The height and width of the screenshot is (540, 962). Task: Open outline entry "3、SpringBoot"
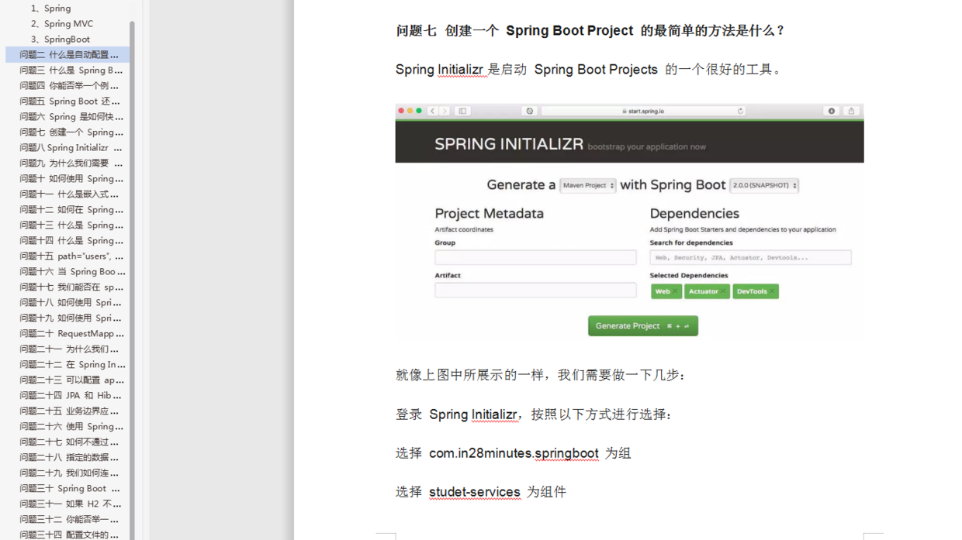60,39
